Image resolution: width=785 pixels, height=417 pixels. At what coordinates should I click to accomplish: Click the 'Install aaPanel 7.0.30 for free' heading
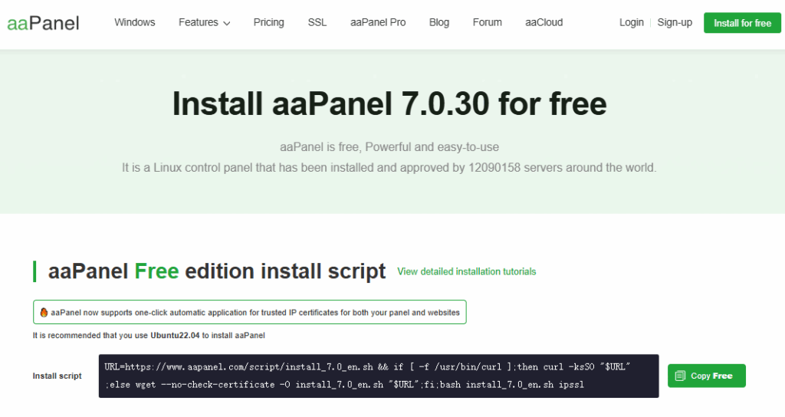pyautogui.click(x=389, y=103)
